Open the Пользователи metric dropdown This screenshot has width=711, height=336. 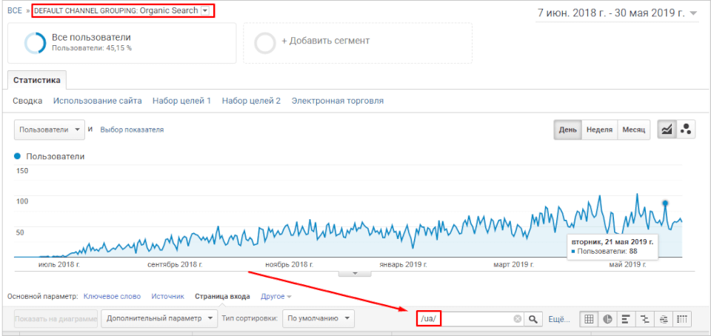tap(49, 130)
